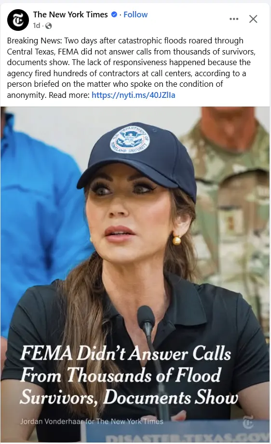Close the post with the X
The width and height of the screenshot is (271, 444).
[253, 19]
